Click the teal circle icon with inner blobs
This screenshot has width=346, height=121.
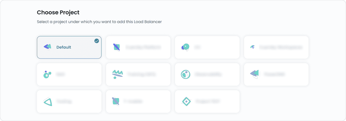pos(185,74)
